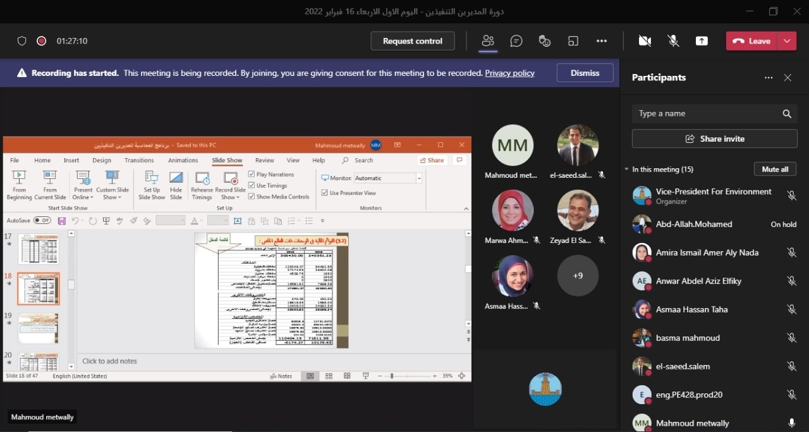Select the Animations ribbon tab
Image resolution: width=809 pixels, height=432 pixels.
pyautogui.click(x=183, y=161)
